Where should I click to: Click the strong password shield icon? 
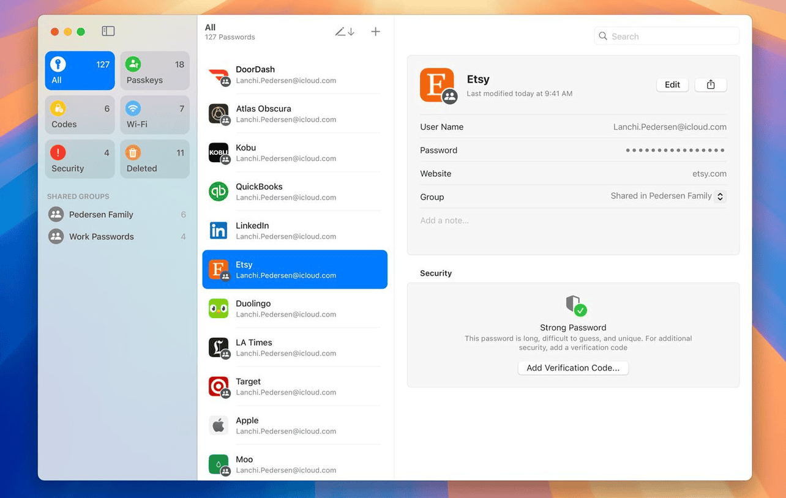pos(575,306)
